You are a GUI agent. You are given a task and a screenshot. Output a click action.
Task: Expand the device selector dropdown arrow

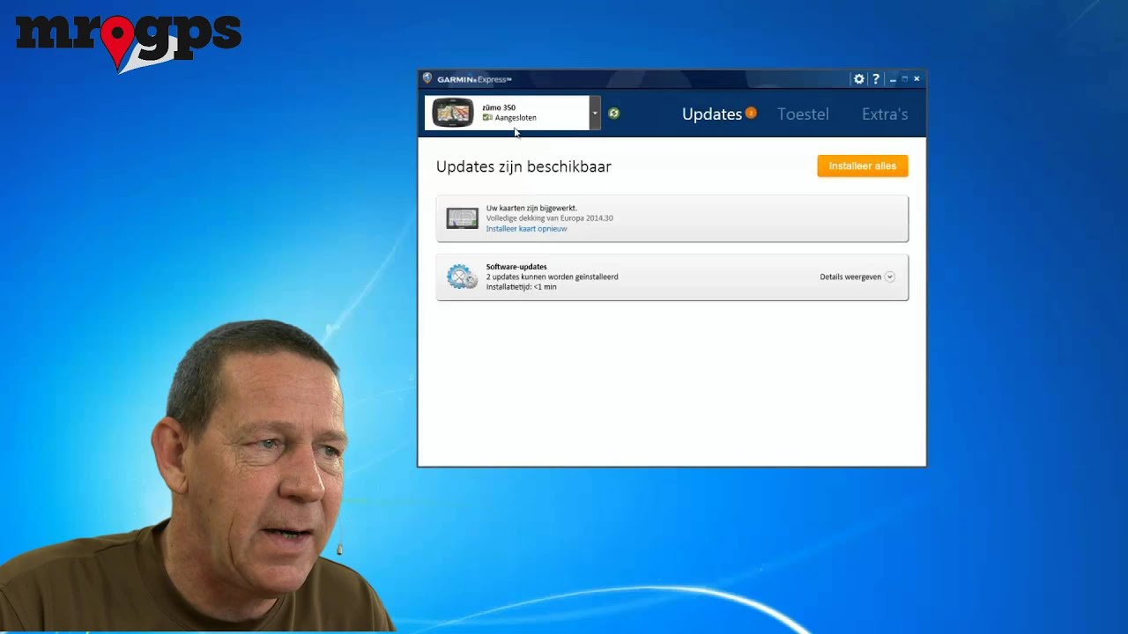(x=595, y=113)
